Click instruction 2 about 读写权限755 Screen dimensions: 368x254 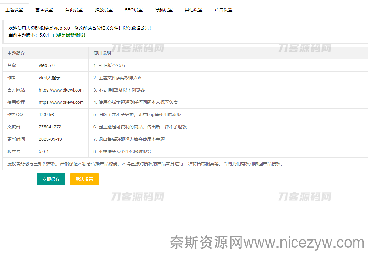pos(117,78)
